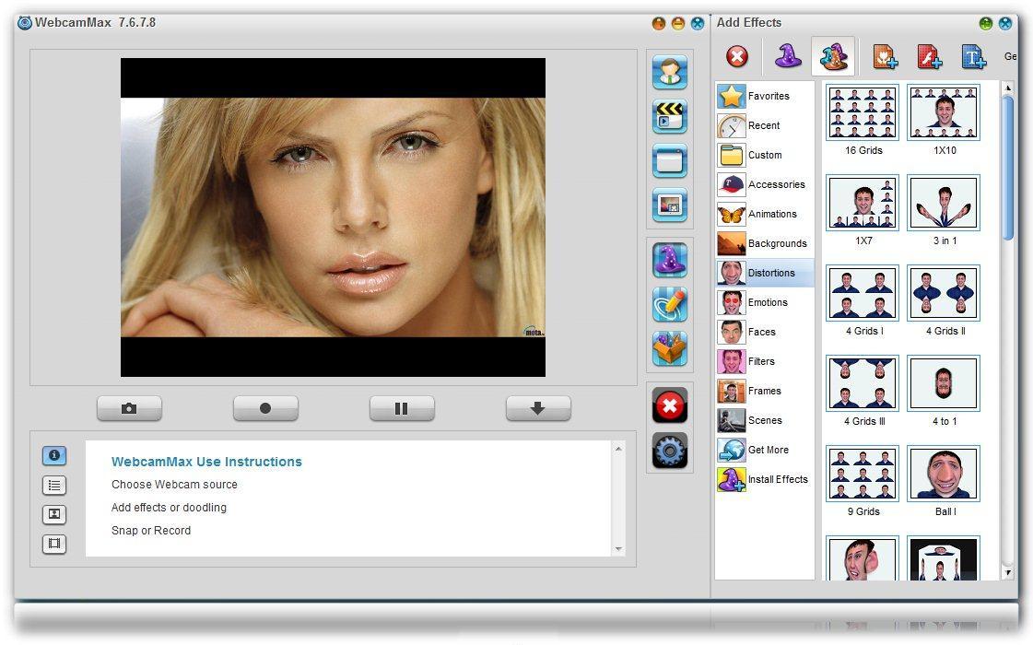Open settings gear icon

point(669,450)
